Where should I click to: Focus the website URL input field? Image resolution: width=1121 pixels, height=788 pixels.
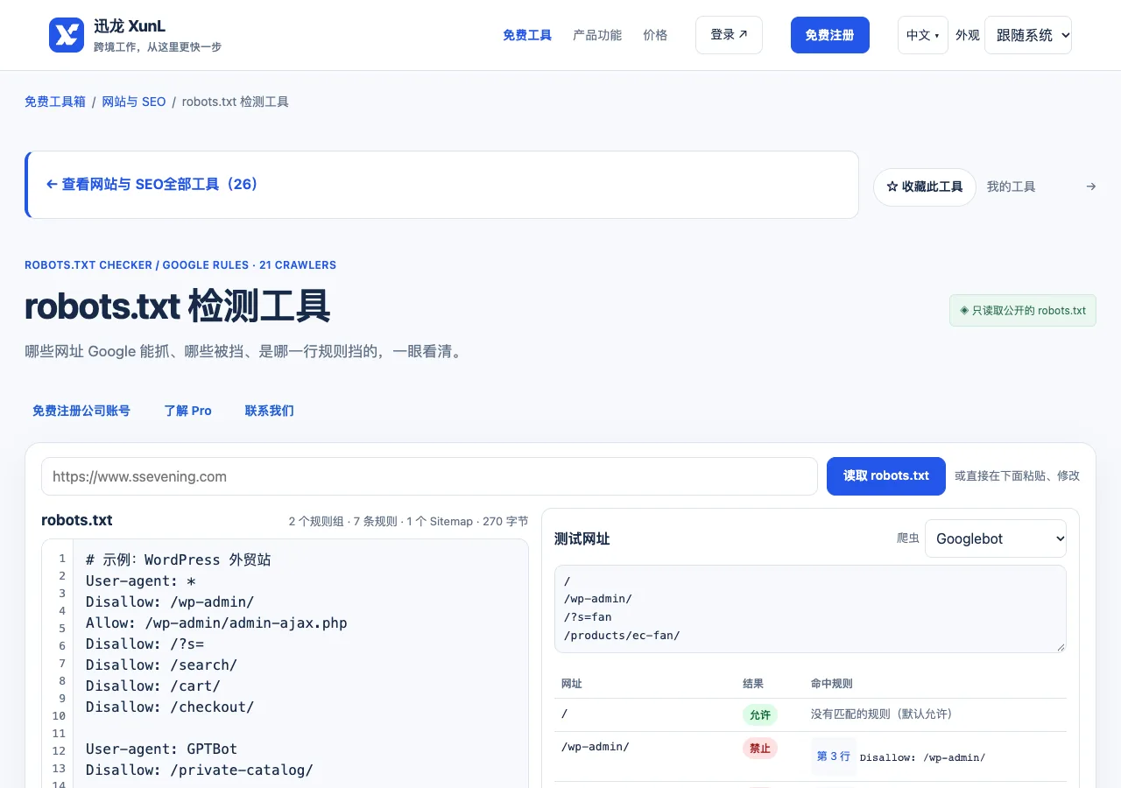429,476
